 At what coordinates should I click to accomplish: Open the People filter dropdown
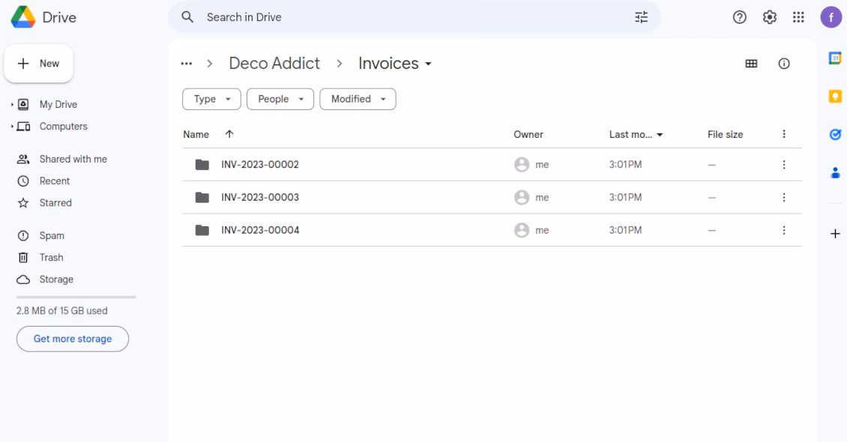click(280, 100)
